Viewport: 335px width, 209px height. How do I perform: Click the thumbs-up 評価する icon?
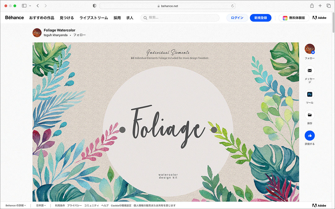pyautogui.click(x=310, y=136)
